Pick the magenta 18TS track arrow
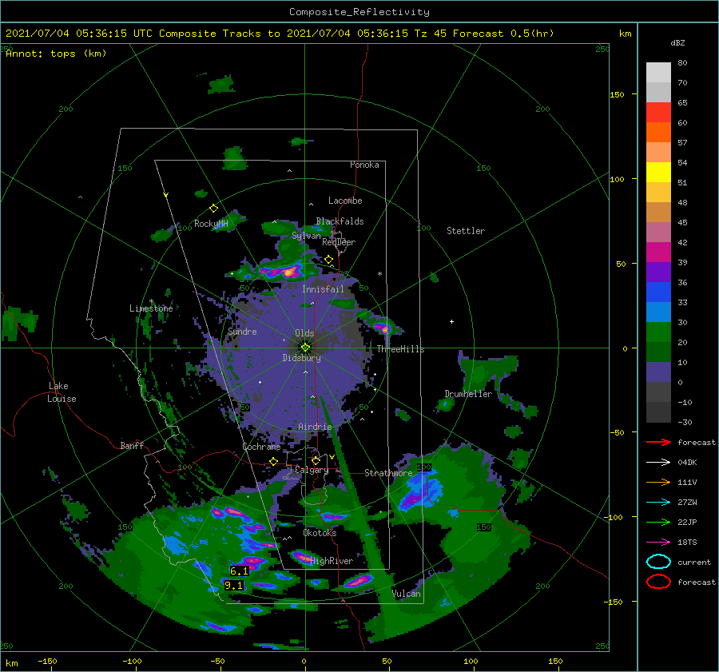Image resolution: width=719 pixels, height=672 pixels. click(x=658, y=543)
